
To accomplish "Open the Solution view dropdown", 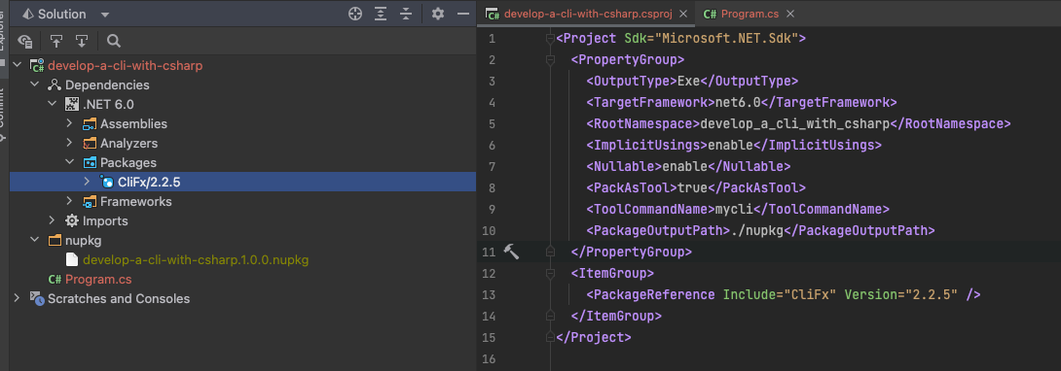I will click(104, 15).
